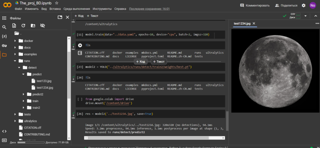The width and height of the screenshot is (320, 148).
Task: Run the first !ls cell
Action: 80,45
